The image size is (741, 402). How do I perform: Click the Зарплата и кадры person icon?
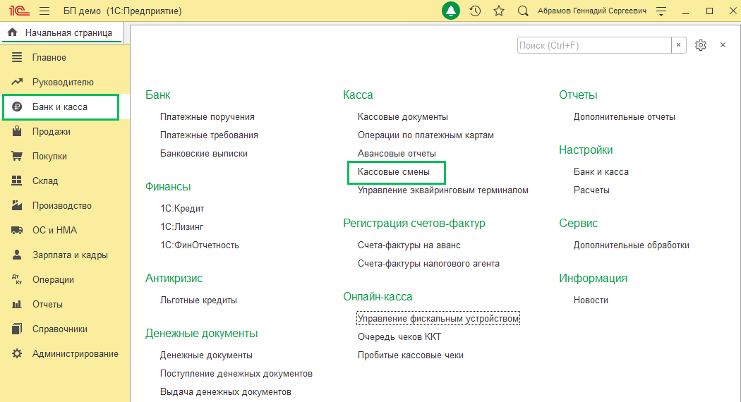coord(17,255)
